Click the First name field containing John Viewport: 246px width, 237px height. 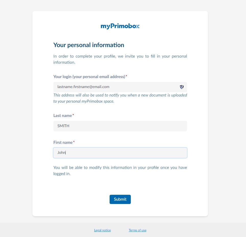pos(120,153)
